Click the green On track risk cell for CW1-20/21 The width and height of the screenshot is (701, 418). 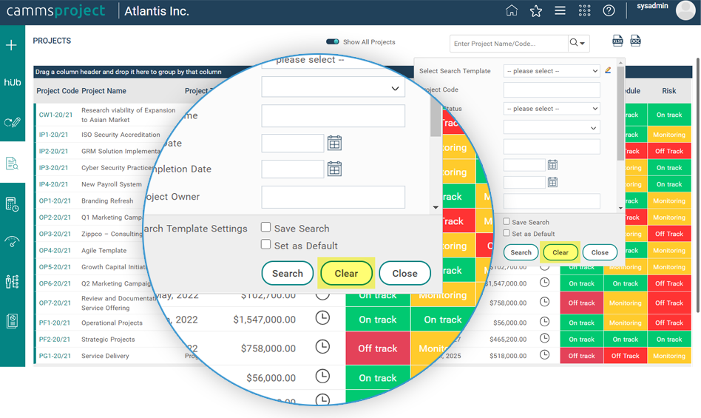click(x=669, y=115)
